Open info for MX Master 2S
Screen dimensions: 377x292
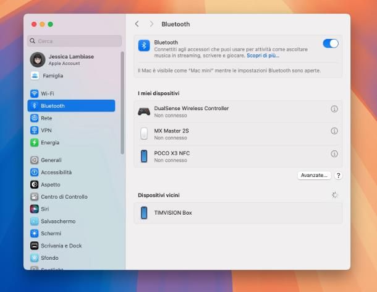(334, 131)
